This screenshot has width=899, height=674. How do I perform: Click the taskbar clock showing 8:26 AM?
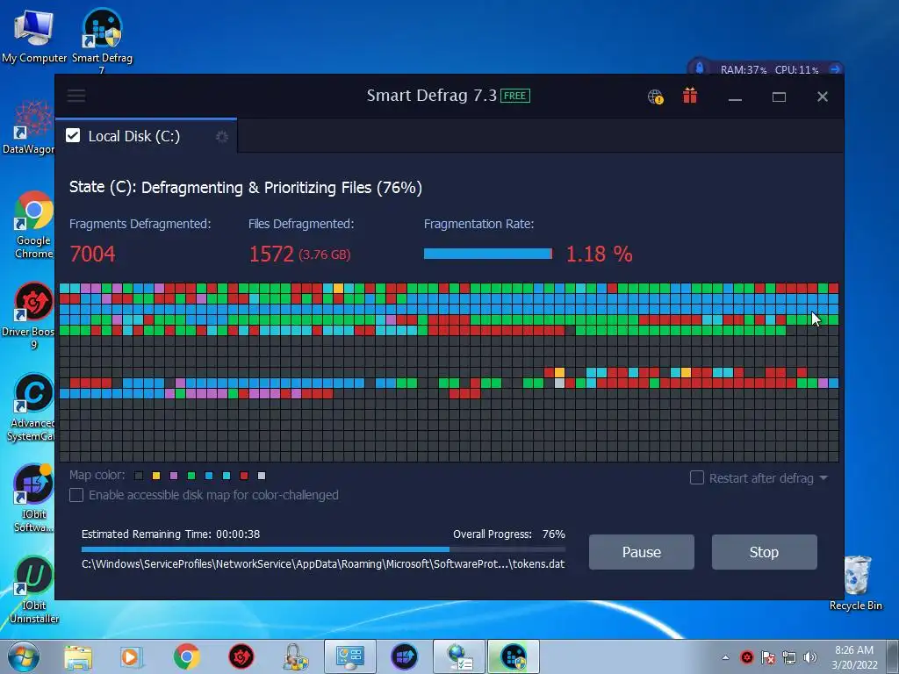(854, 657)
